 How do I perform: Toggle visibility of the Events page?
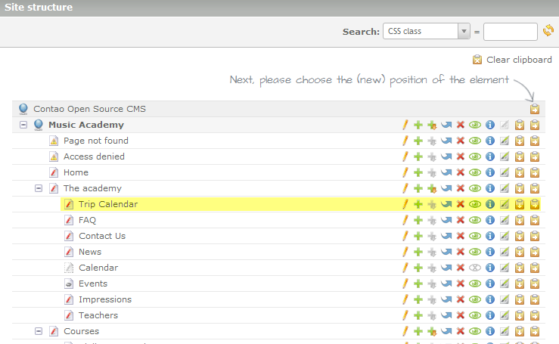(x=475, y=284)
